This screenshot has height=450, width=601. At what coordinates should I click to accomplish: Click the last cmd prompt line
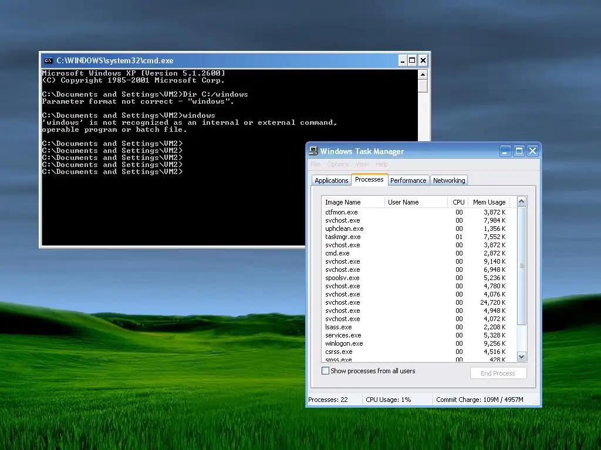pos(112,172)
